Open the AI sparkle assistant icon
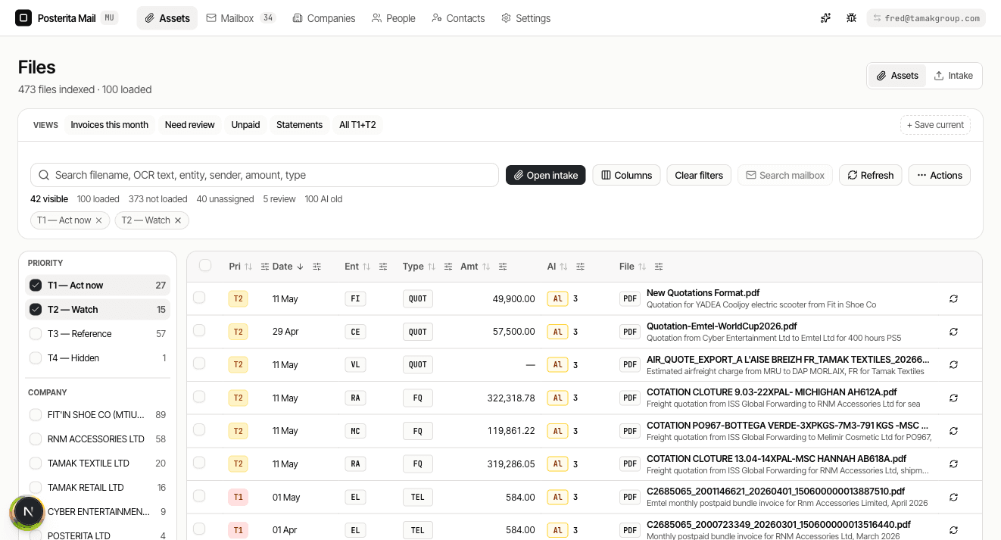 point(825,18)
